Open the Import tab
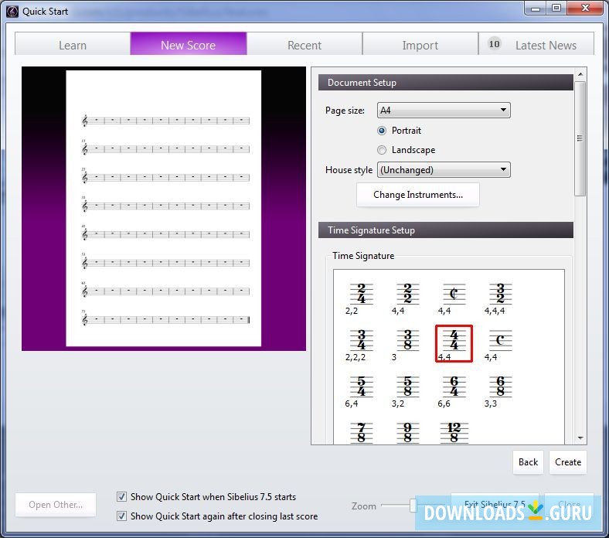609x538 pixels. point(420,45)
